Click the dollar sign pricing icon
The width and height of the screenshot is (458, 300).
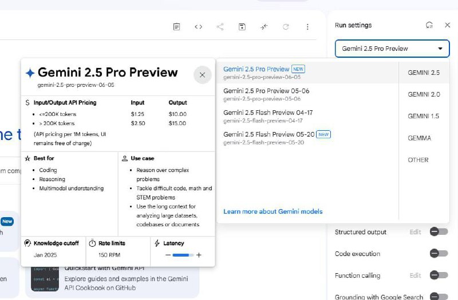[27, 103]
